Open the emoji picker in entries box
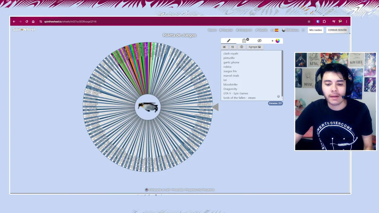The width and height of the screenshot is (379, 213). [278, 96]
